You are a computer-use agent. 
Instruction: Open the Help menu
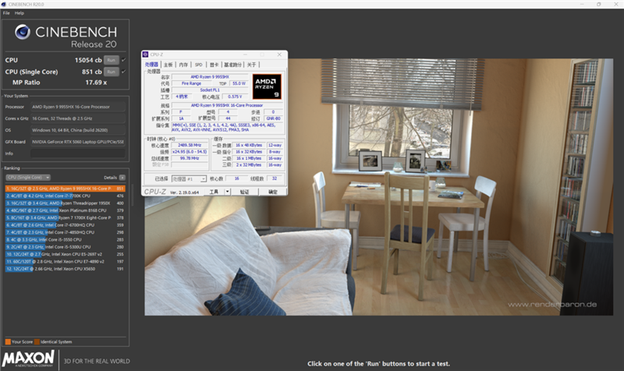(x=19, y=13)
